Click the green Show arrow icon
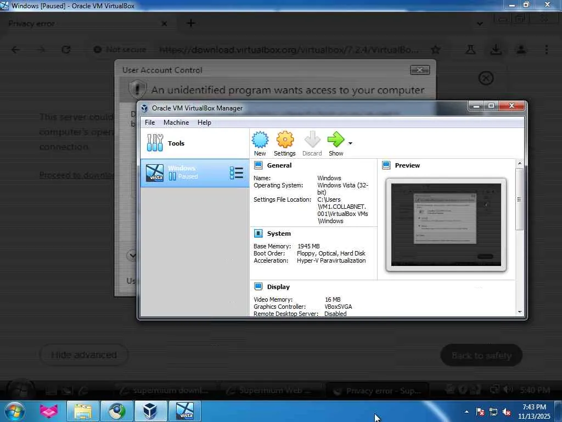Viewport: 562px width, 422px height. pyautogui.click(x=336, y=140)
